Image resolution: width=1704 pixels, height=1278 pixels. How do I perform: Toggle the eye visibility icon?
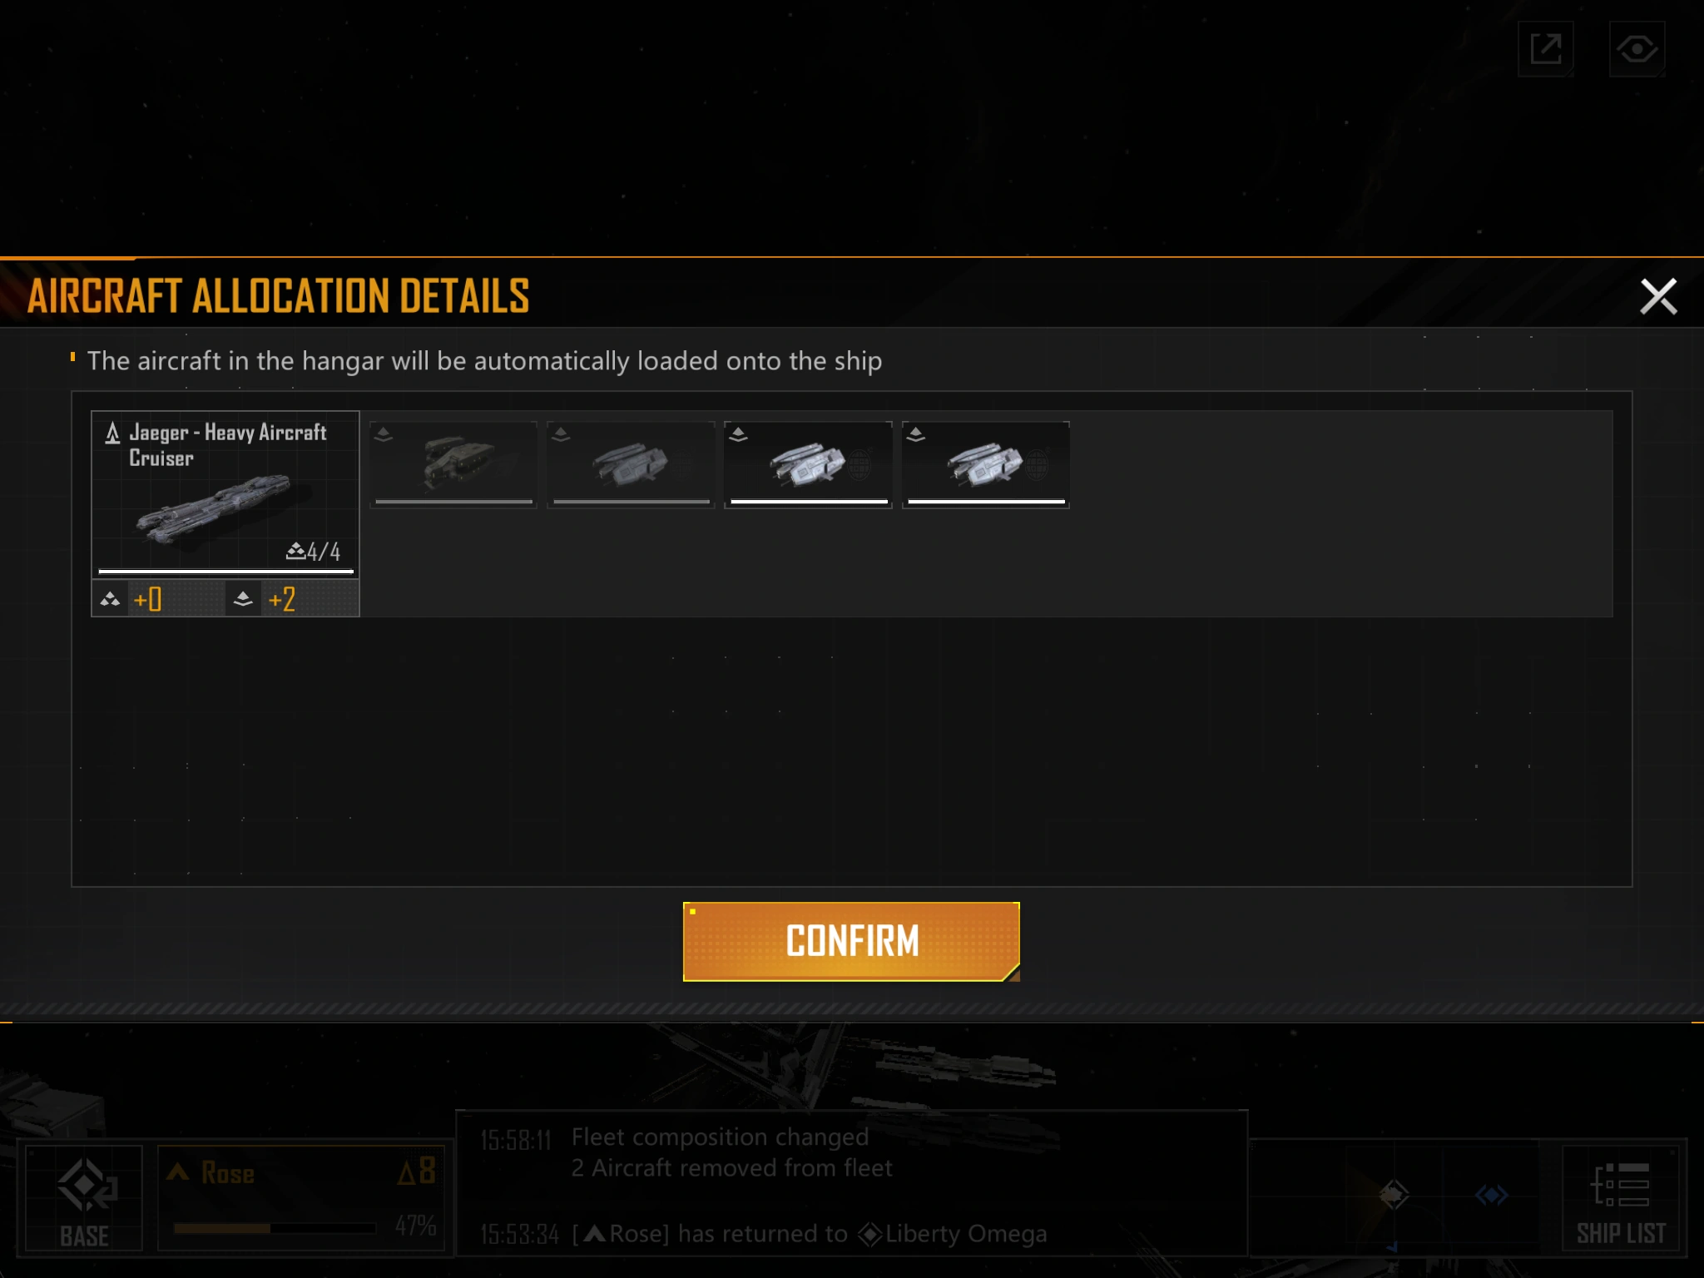coord(1637,48)
